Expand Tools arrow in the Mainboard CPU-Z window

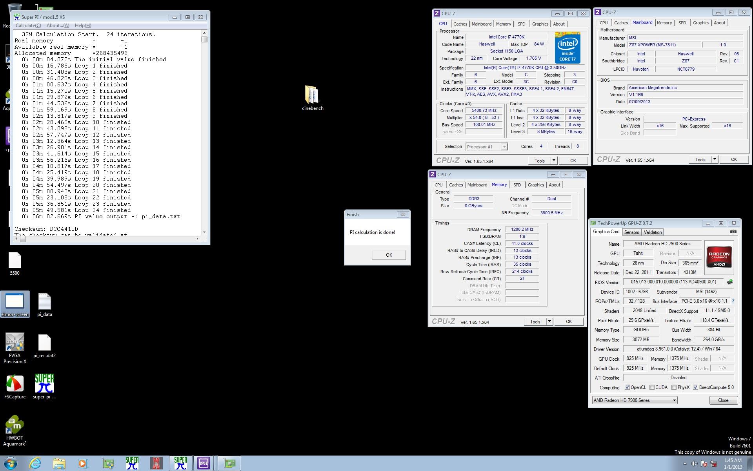pos(715,159)
